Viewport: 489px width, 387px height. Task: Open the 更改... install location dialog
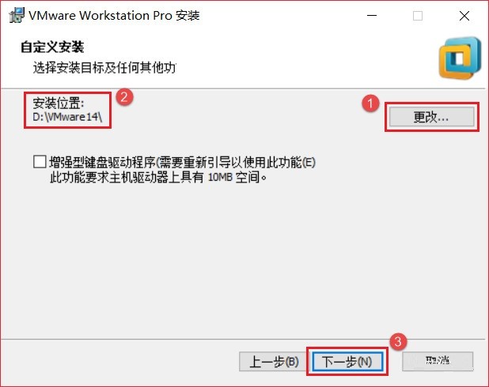(431, 117)
